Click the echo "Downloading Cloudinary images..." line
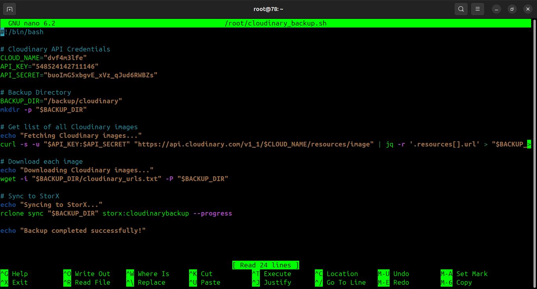The width and height of the screenshot is (537, 289). (x=77, y=170)
